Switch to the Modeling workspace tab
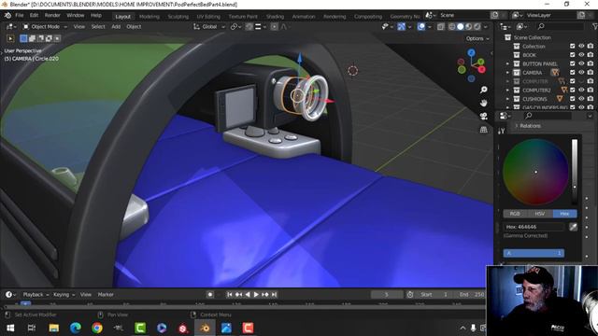The height and width of the screenshot is (336, 598). (149, 17)
